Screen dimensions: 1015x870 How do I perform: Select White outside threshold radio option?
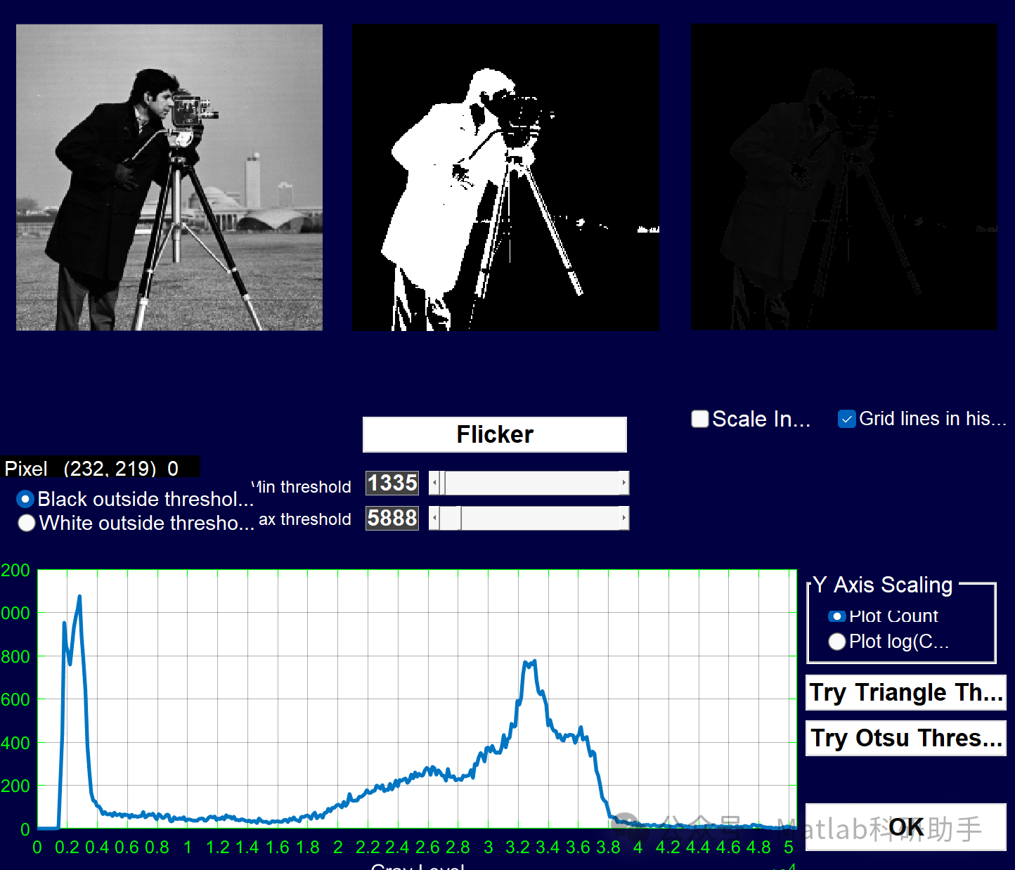(x=27, y=523)
